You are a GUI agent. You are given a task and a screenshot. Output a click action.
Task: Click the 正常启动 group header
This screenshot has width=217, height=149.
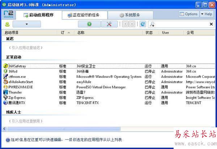(x=14, y=57)
